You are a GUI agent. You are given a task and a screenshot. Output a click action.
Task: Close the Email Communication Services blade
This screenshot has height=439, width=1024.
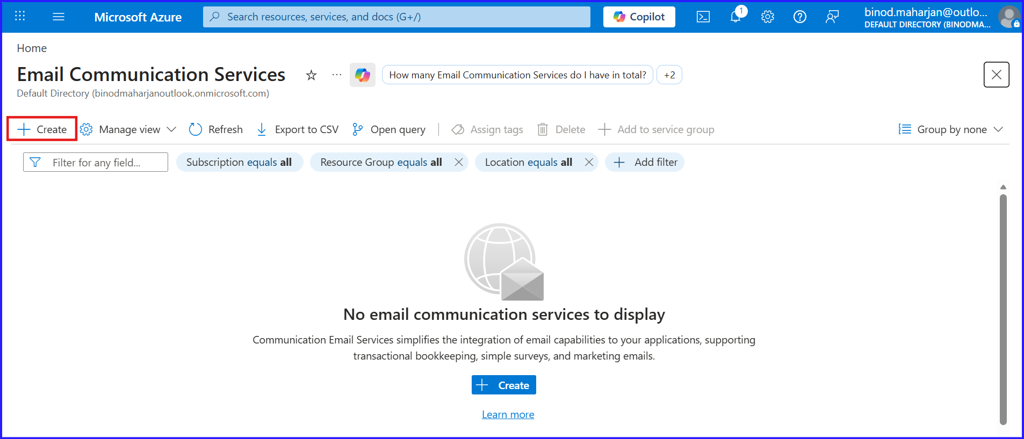point(996,75)
